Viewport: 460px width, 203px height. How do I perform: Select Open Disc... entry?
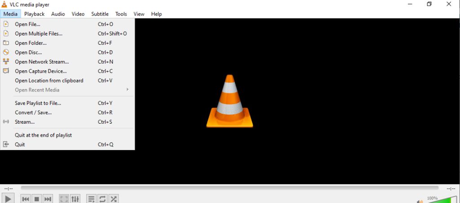pyautogui.click(x=67, y=52)
